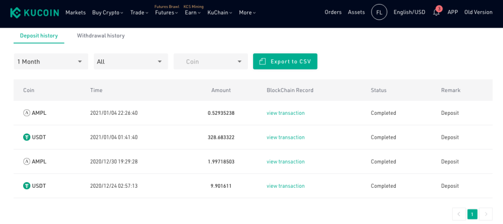Click amount 1.99718503
The height and width of the screenshot is (224, 503).
coord(221,162)
